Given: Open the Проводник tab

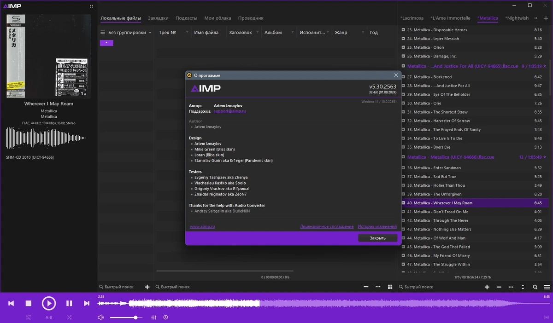Looking at the screenshot, I should [251, 18].
